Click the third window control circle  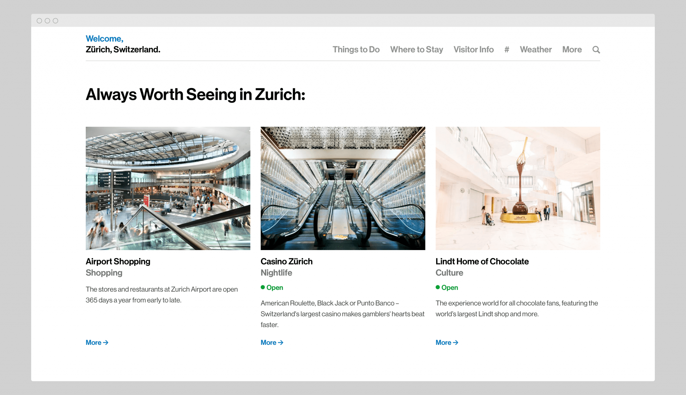(x=56, y=21)
